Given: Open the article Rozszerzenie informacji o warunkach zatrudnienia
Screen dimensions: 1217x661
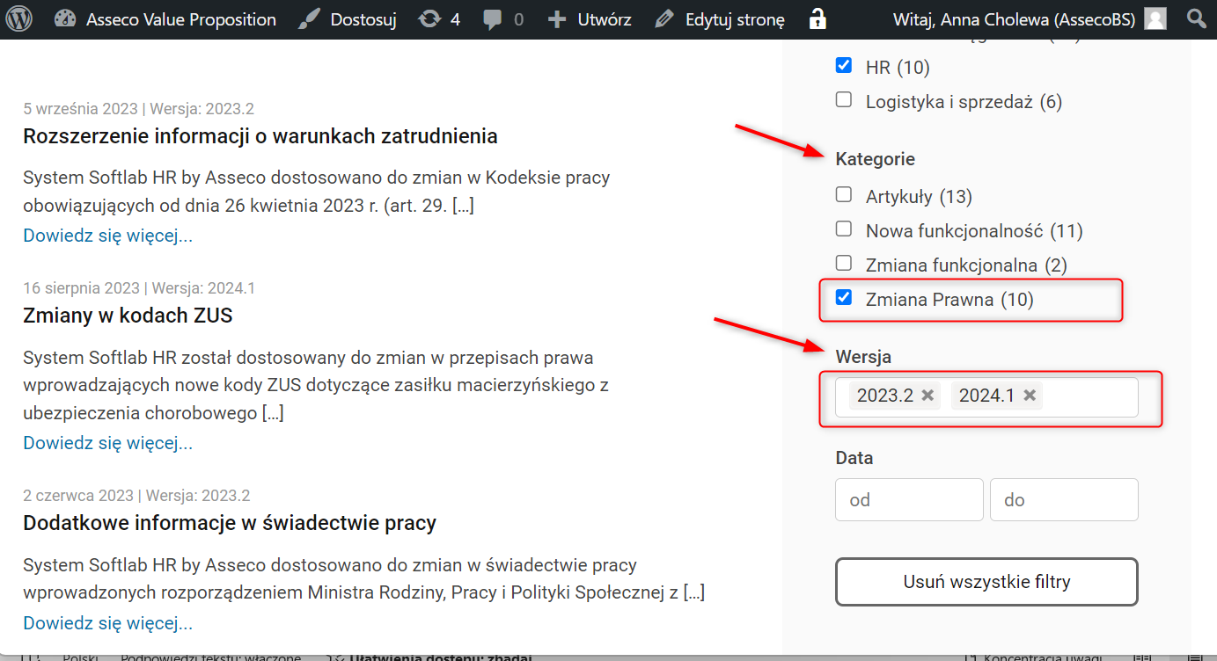Looking at the screenshot, I should coord(260,135).
